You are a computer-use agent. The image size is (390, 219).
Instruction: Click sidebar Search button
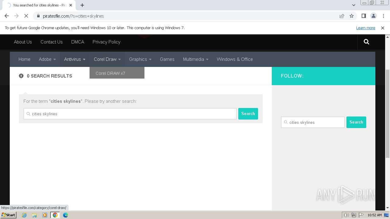tap(356, 122)
